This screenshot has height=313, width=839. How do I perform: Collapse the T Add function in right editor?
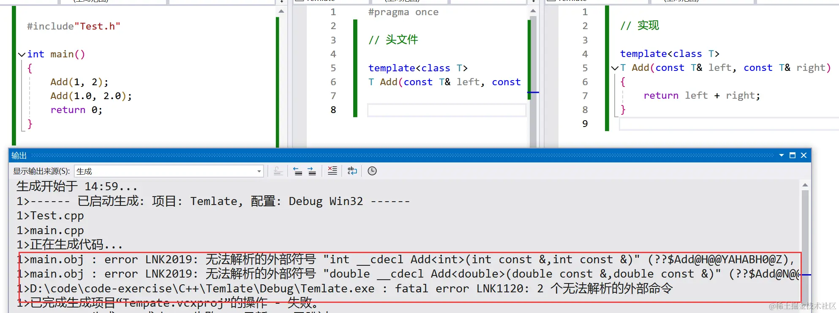coord(615,68)
